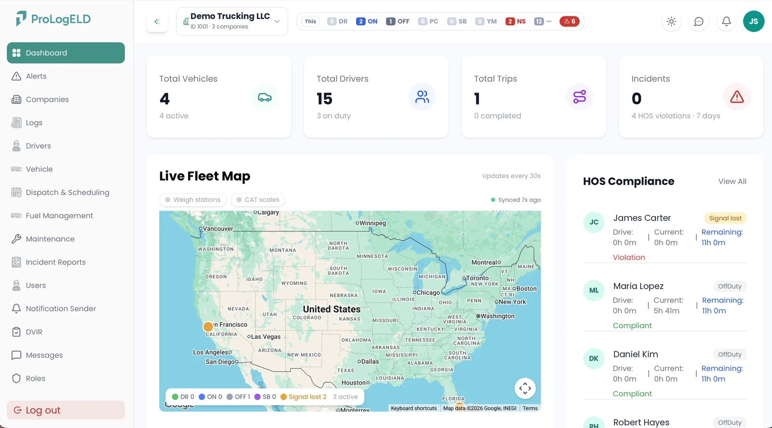Screen dimensions: 772x428
Task: Click James Carter Signal lost badge
Action: pos(725,218)
